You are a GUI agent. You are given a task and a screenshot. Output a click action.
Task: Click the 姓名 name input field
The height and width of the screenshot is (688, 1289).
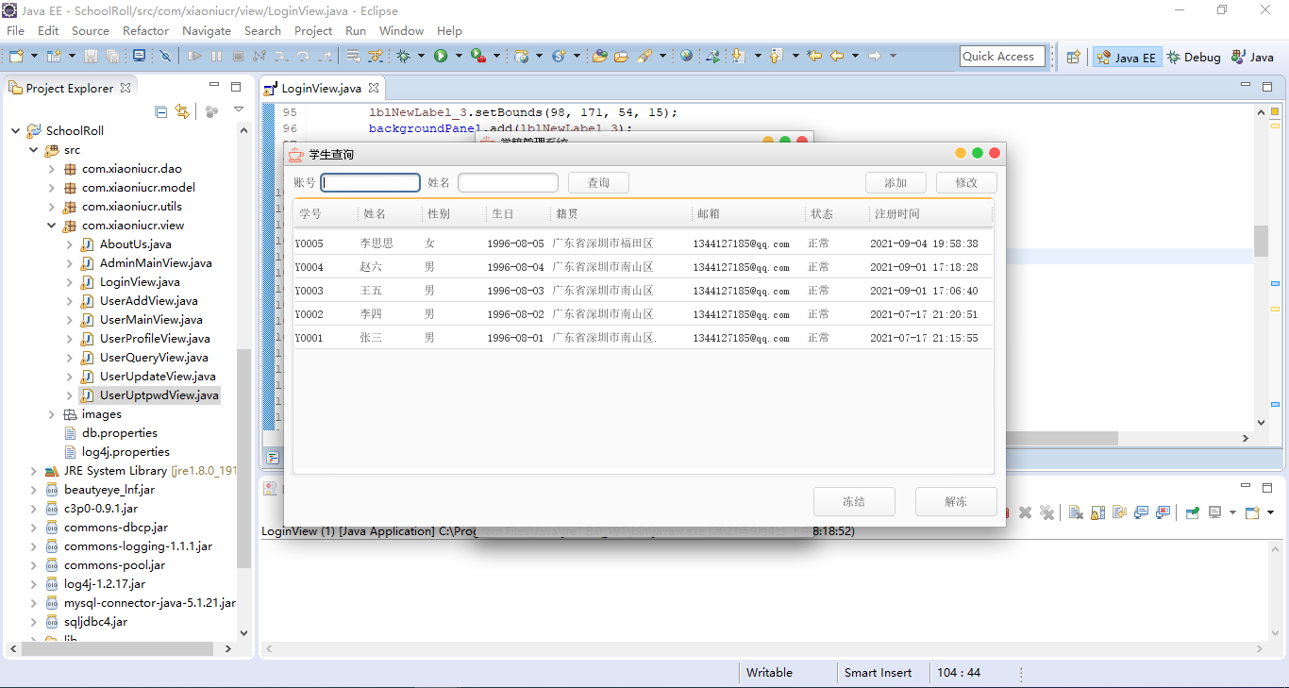(x=509, y=182)
